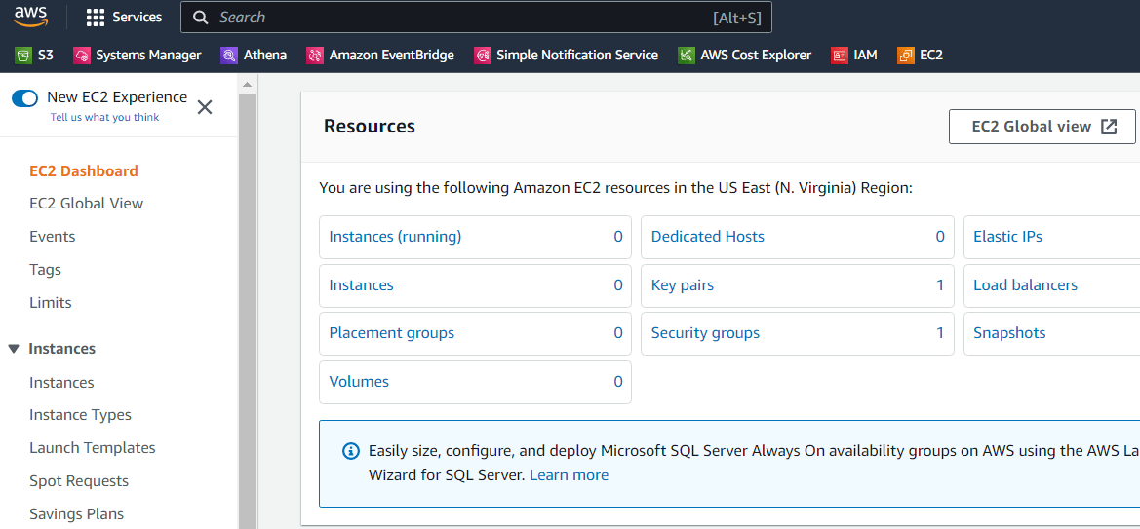Open Security groups resource link
The width and height of the screenshot is (1140, 529).
coord(705,333)
